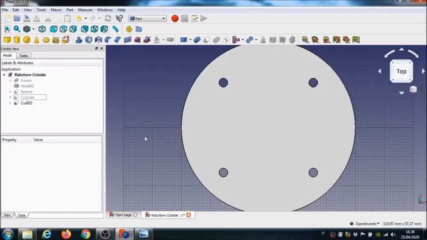Rotate view using navigation cube down arrow

[402, 93]
